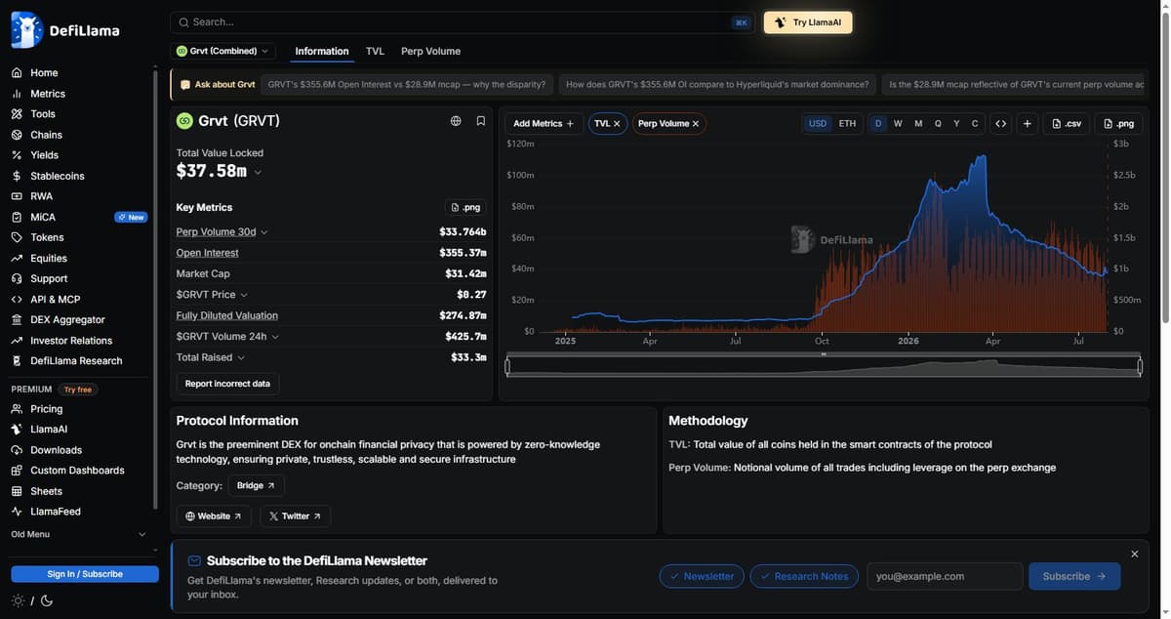Click right handle of chart range slider
The width and height of the screenshot is (1171, 619).
pyautogui.click(x=1140, y=366)
